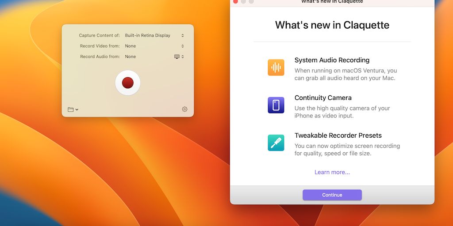Click the display icon in Record Audio row
The height and width of the screenshot is (226, 453).
pos(177,56)
